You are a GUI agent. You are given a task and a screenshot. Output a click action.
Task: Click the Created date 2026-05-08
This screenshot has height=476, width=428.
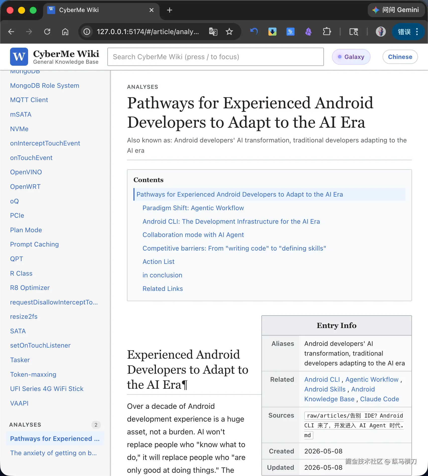(323, 451)
